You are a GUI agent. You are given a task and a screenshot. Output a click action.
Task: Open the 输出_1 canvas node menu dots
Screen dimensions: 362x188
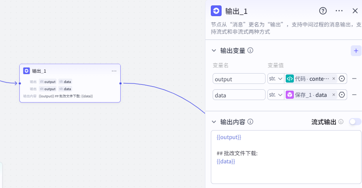coord(114,71)
